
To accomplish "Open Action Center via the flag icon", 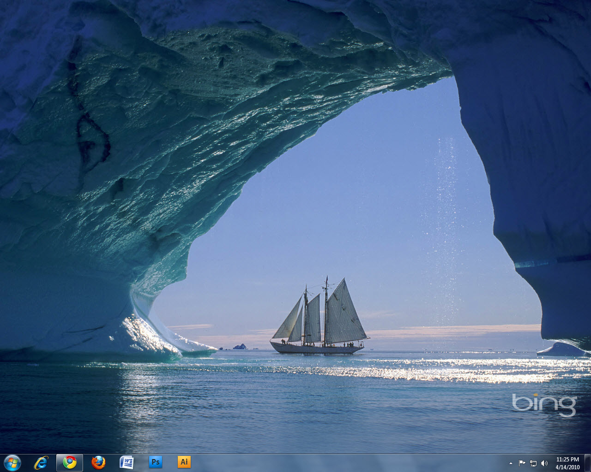I will [522, 463].
